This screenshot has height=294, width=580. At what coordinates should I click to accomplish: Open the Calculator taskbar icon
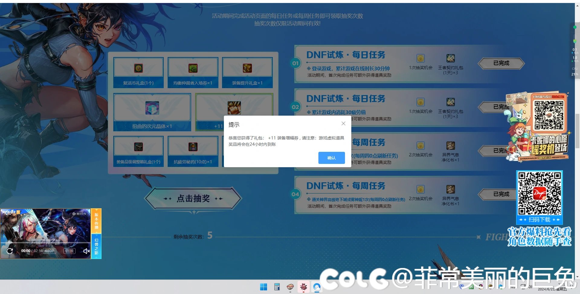point(277,287)
